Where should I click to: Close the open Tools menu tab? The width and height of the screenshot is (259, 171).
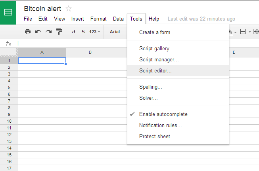(136, 19)
